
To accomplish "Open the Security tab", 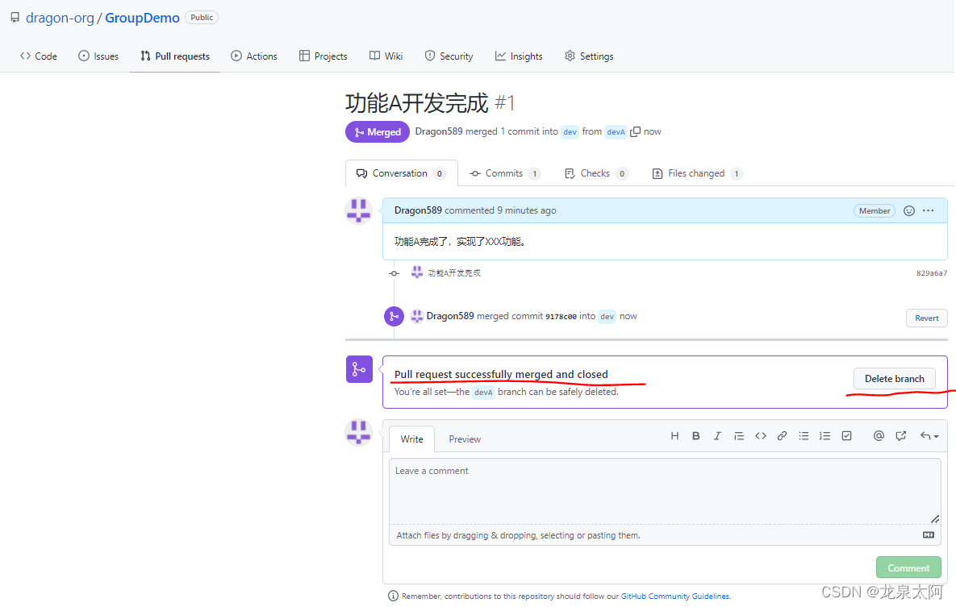I will point(449,56).
